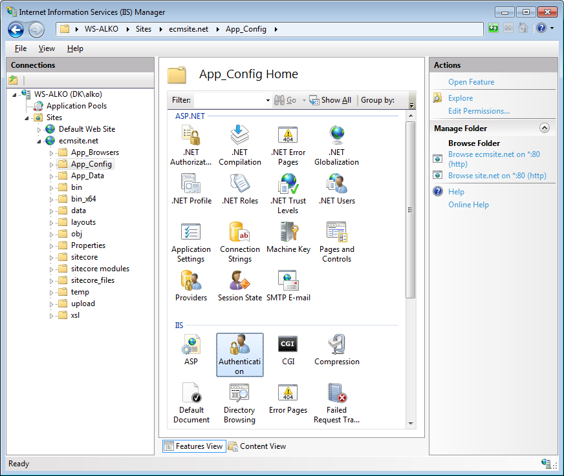Collapse the Manage Folder section
Image resolution: width=564 pixels, height=476 pixels.
[545, 128]
